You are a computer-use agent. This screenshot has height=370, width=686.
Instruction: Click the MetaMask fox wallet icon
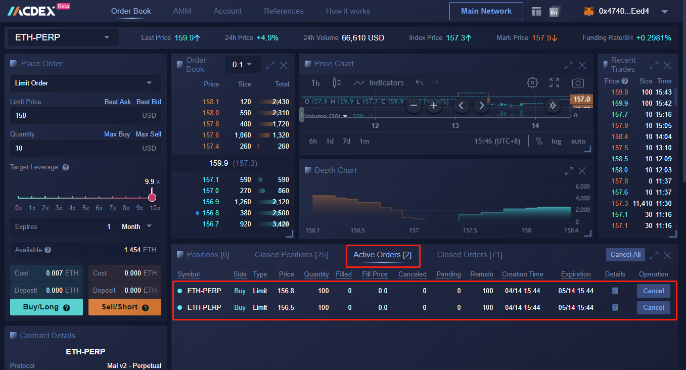click(589, 11)
